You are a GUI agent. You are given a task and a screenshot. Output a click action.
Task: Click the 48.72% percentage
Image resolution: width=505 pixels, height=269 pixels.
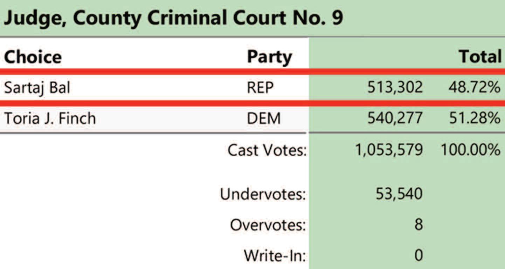474,88
